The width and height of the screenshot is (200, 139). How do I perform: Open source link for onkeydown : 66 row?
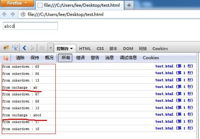pos(174,73)
